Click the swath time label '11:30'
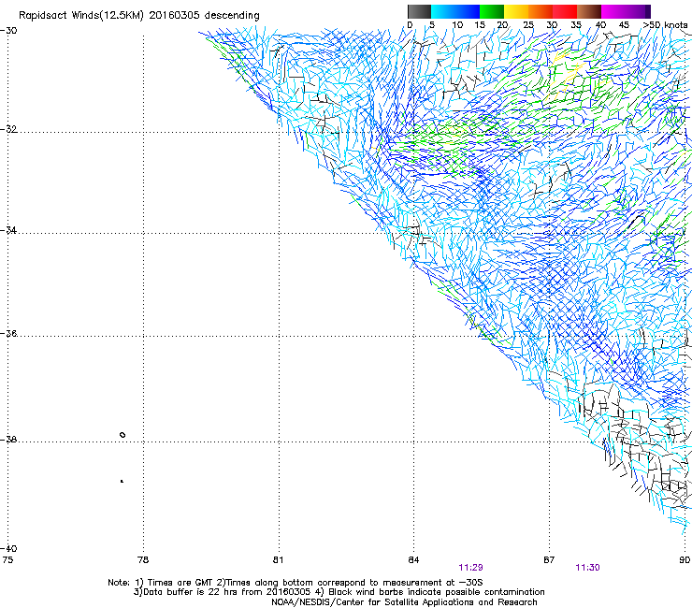This screenshot has height=608, width=692. (x=587, y=568)
